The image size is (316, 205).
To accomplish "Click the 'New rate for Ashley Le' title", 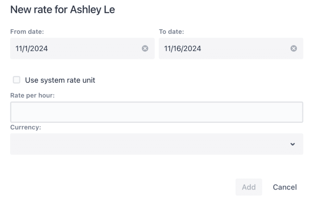I will [x=62, y=10].
